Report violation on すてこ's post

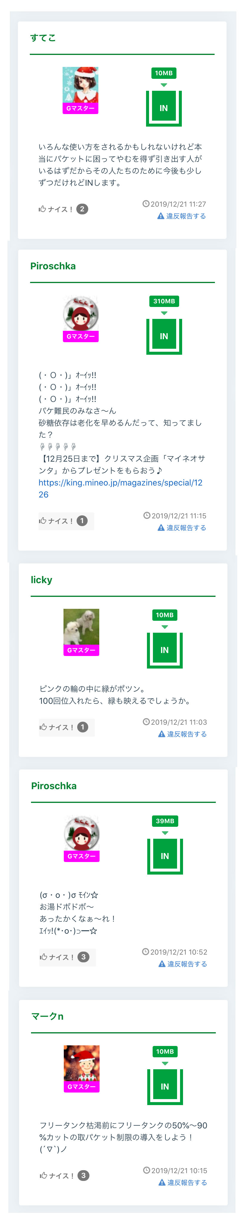tap(182, 216)
